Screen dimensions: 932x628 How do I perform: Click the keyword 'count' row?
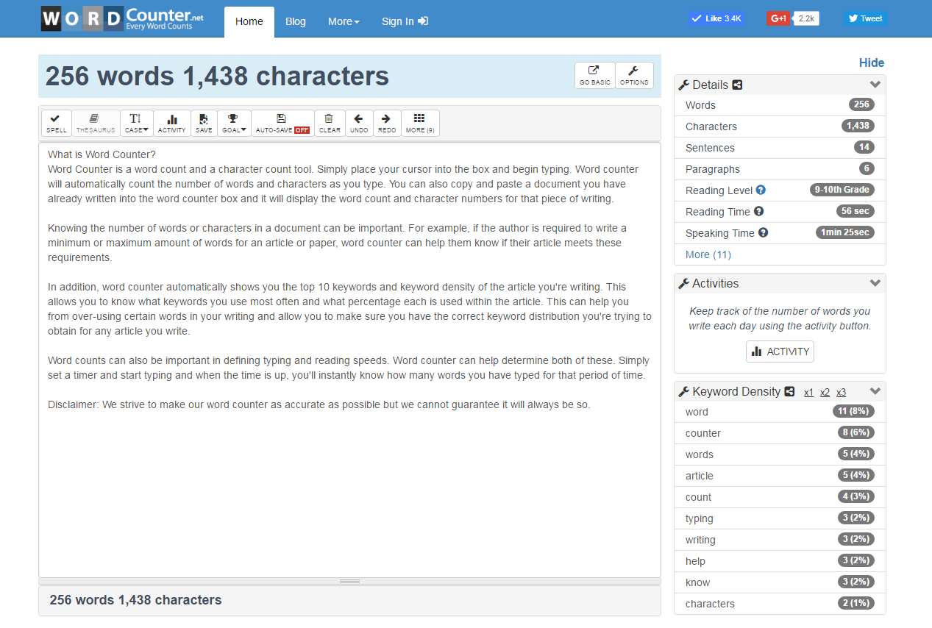point(780,497)
